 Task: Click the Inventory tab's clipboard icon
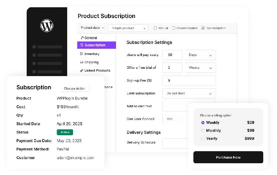[x=81, y=54]
